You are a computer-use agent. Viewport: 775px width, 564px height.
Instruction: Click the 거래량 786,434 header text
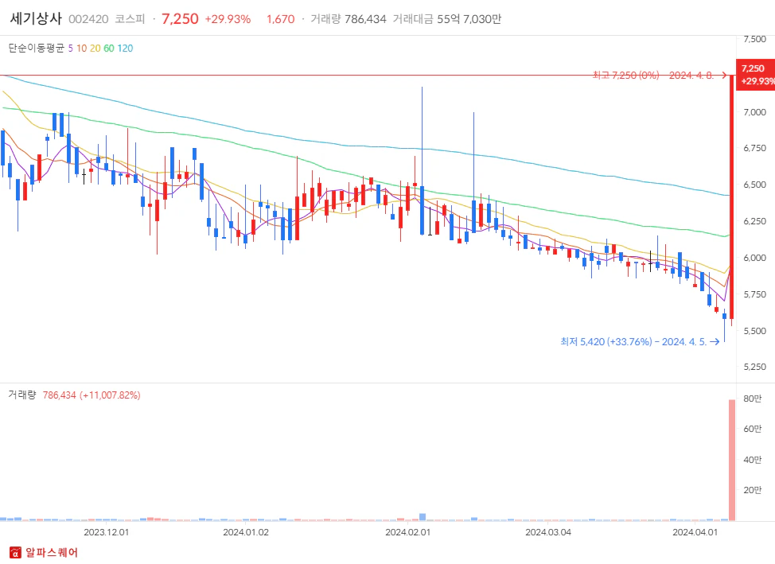pos(348,19)
